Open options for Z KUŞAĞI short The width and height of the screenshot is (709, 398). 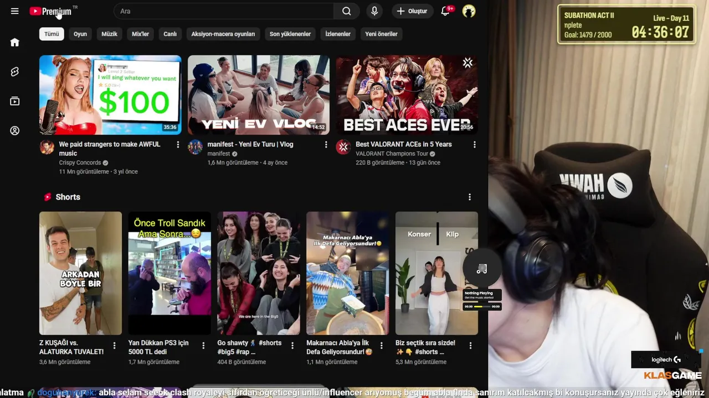coord(114,345)
